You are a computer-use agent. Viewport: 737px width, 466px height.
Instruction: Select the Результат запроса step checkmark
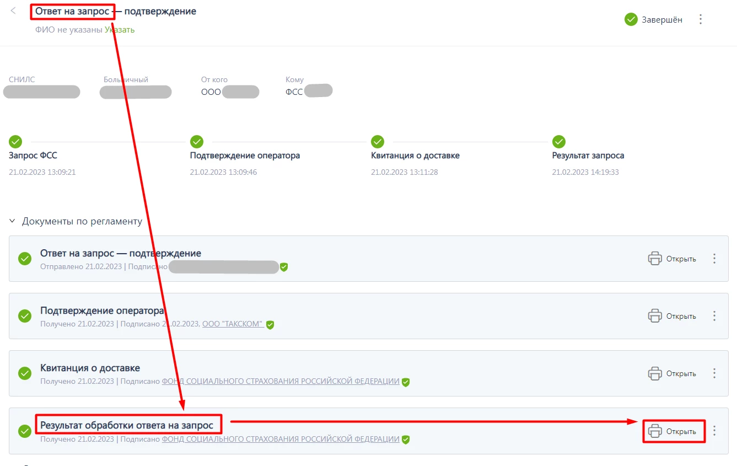[559, 141]
